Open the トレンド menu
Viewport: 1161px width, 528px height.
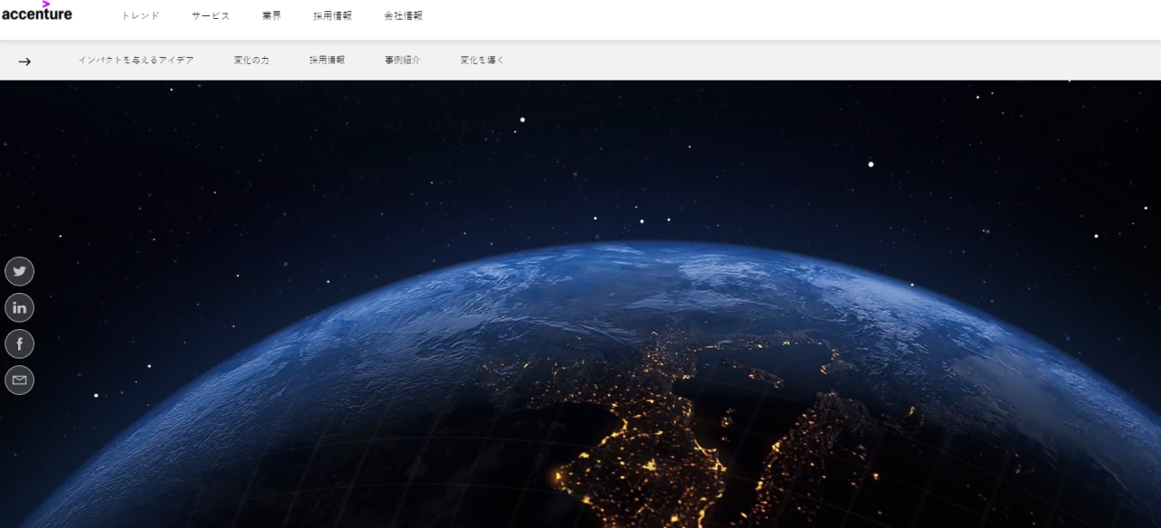click(x=140, y=16)
